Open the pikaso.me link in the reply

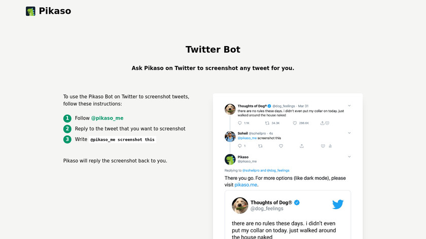pyautogui.click(x=246, y=185)
